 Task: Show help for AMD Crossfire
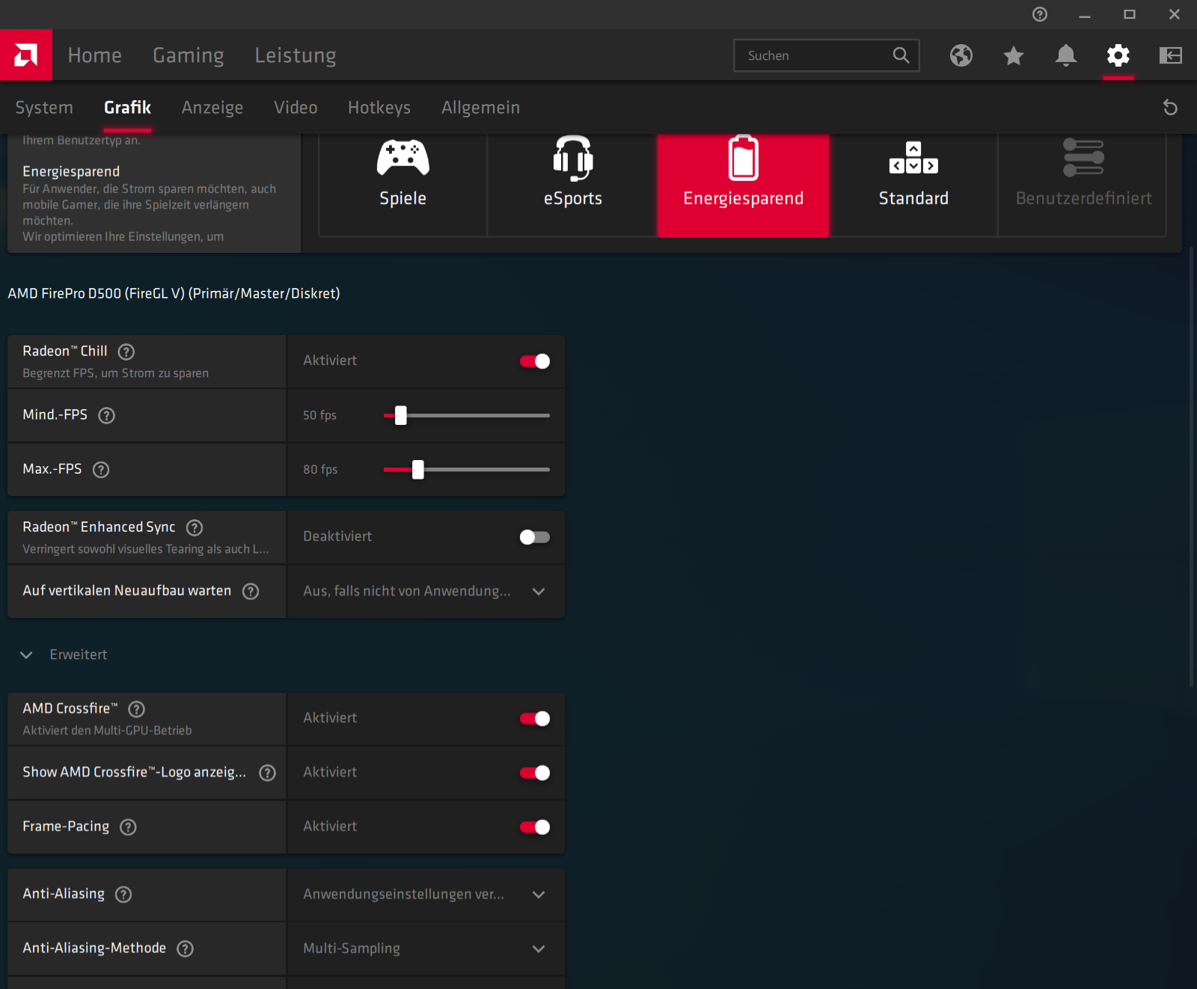point(136,708)
